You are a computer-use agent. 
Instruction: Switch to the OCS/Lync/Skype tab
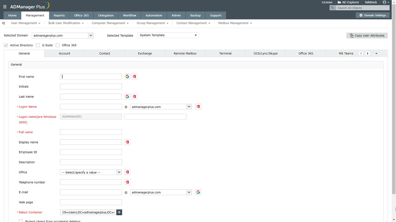pyautogui.click(x=265, y=53)
